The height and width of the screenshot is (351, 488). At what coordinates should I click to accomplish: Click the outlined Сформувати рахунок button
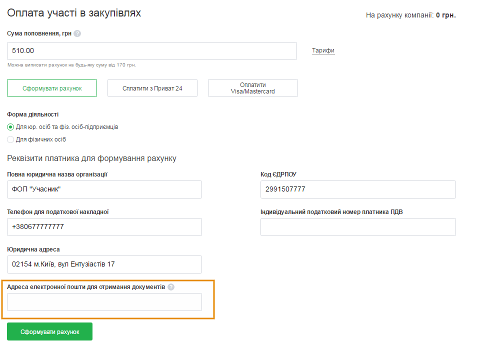point(52,88)
